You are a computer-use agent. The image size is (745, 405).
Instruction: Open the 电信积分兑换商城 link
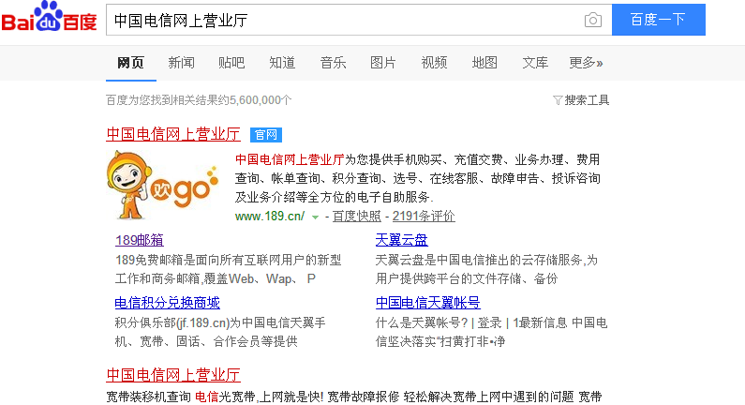coord(167,302)
